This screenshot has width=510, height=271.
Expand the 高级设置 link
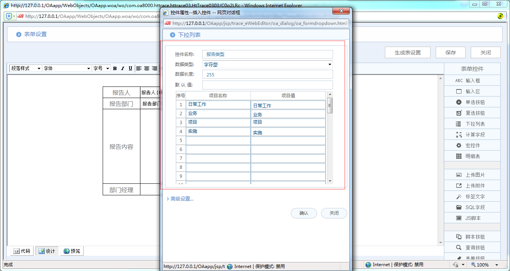point(180,199)
